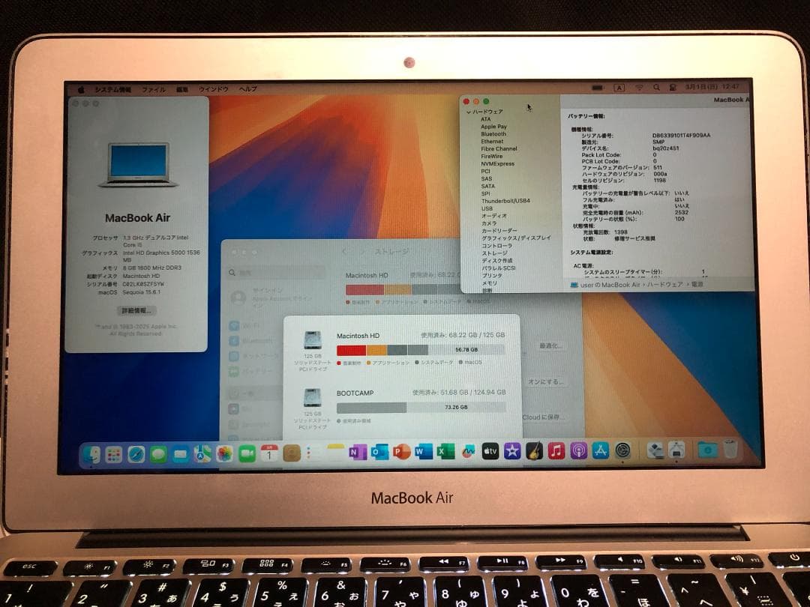This screenshot has height=607, width=810.
Task: Click the Spotlight search icon in menu bar
Action: point(656,88)
